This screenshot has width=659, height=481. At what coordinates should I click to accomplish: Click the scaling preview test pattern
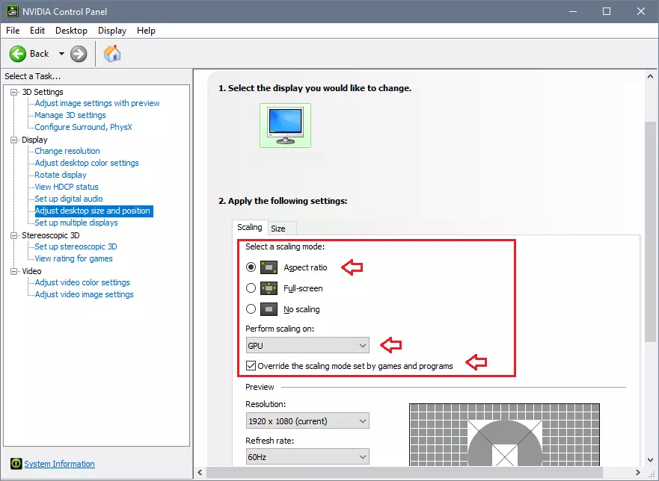tap(504, 435)
